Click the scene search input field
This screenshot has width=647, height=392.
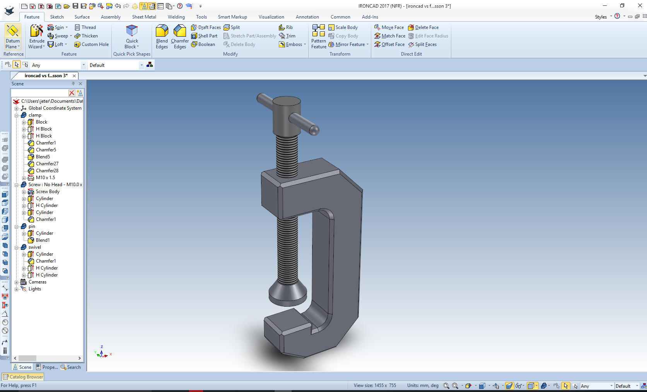tap(40, 93)
